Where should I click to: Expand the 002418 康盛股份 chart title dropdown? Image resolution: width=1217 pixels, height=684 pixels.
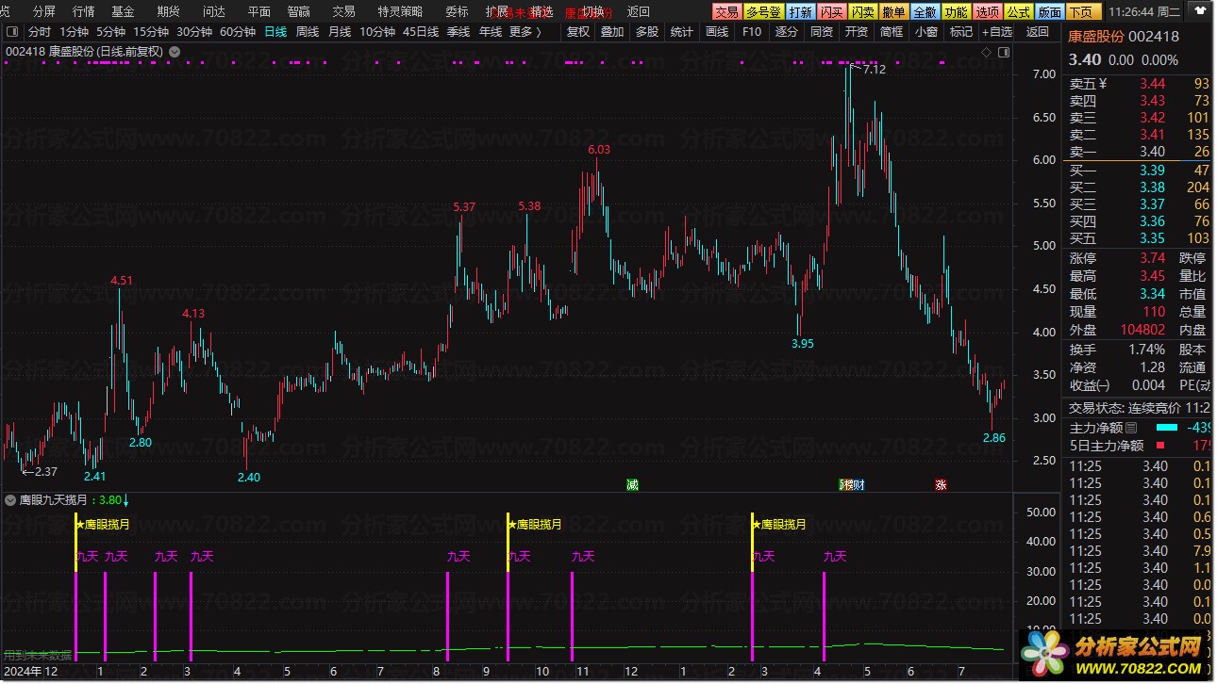pos(175,52)
